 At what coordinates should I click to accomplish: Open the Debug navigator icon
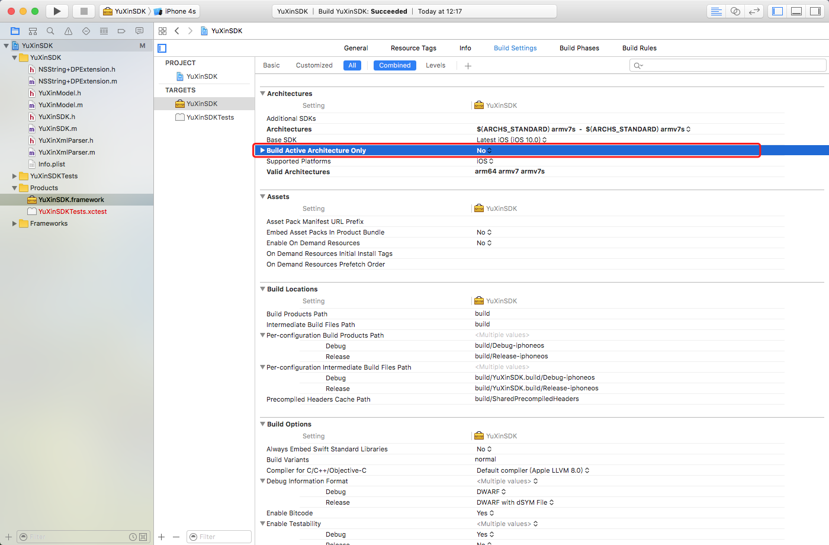coord(104,31)
